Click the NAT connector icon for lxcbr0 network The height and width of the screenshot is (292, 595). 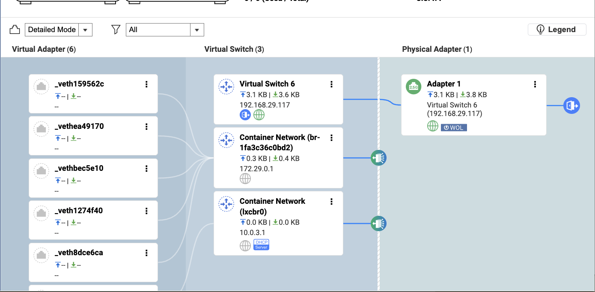click(x=378, y=223)
